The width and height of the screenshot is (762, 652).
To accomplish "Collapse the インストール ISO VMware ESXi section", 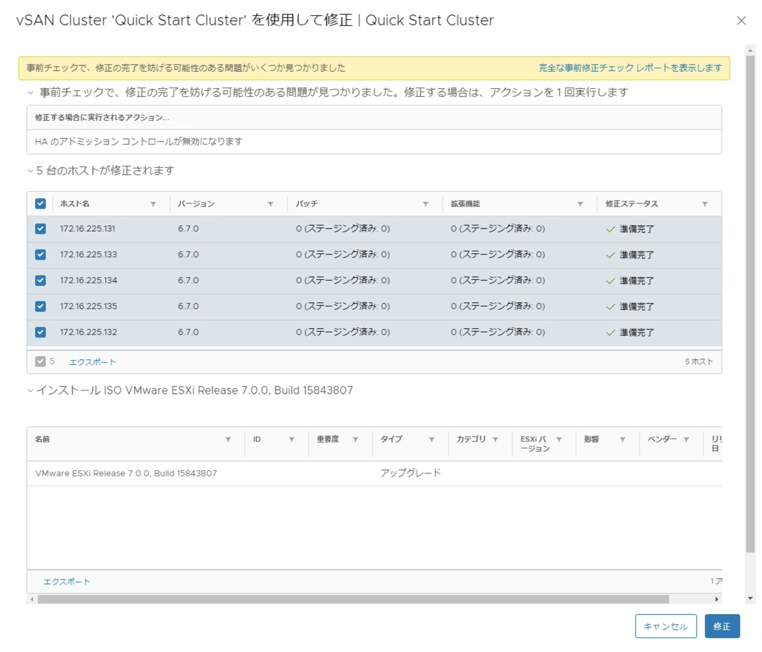I will tap(30, 390).
